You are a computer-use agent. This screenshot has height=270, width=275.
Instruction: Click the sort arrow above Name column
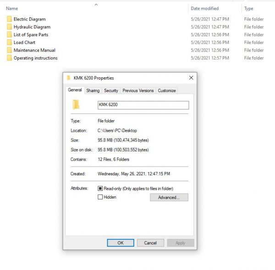[x=96, y=5]
